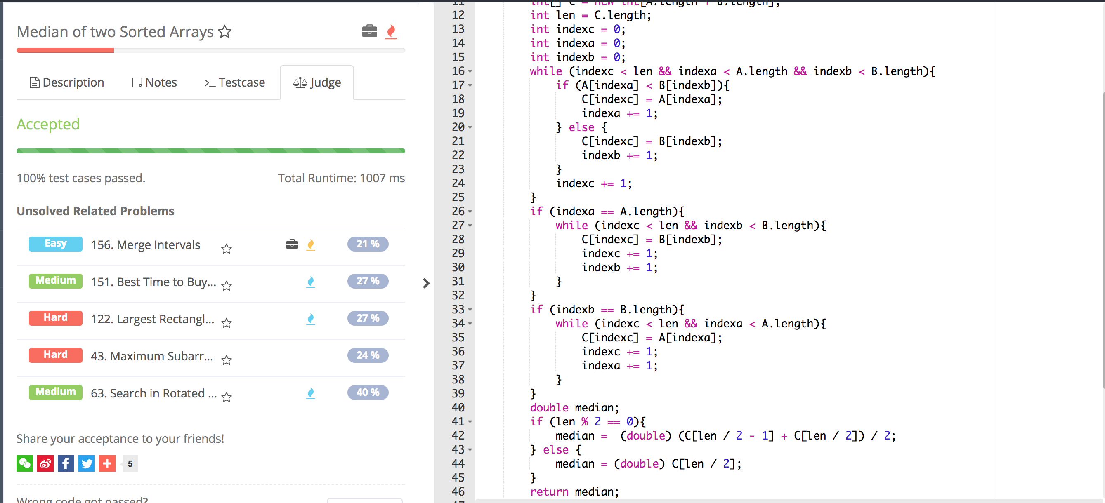Click the 21 % acceptance badge
This screenshot has width=1105, height=503.
click(x=368, y=244)
